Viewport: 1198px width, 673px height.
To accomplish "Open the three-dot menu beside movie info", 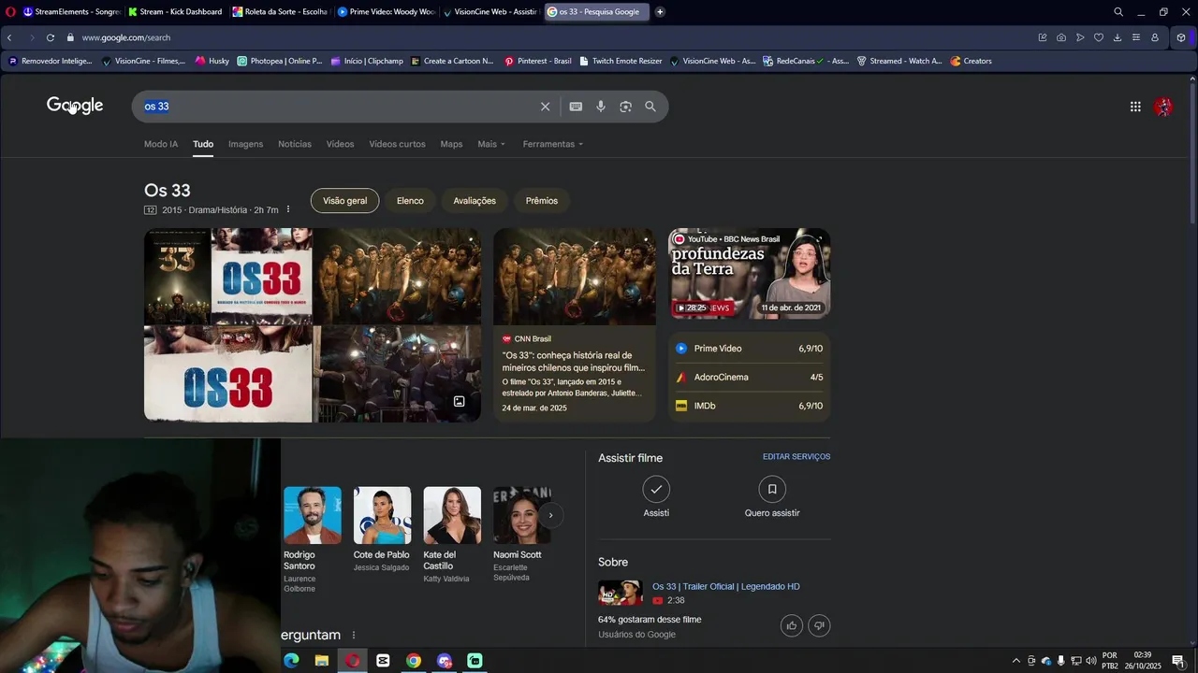I will 288,209.
